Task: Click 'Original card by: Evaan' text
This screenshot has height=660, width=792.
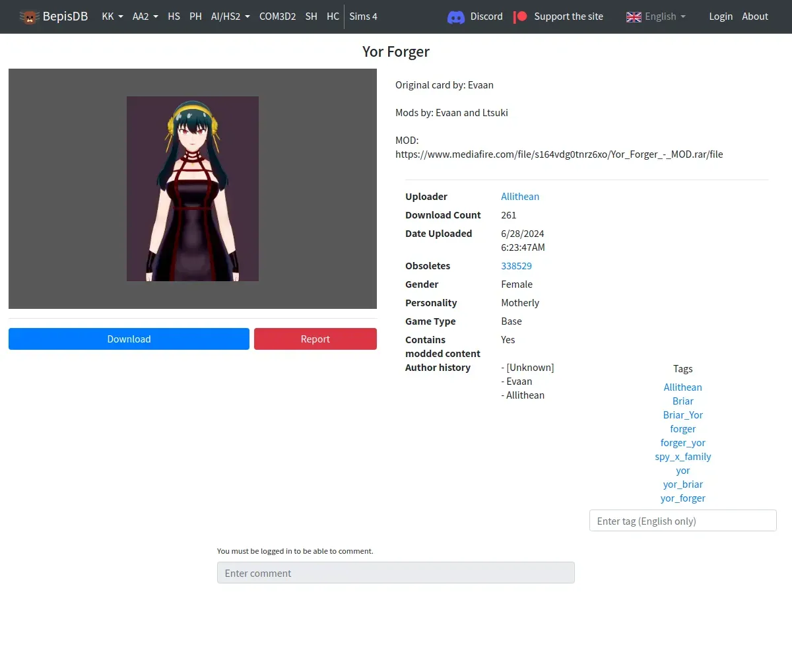Action: point(444,85)
